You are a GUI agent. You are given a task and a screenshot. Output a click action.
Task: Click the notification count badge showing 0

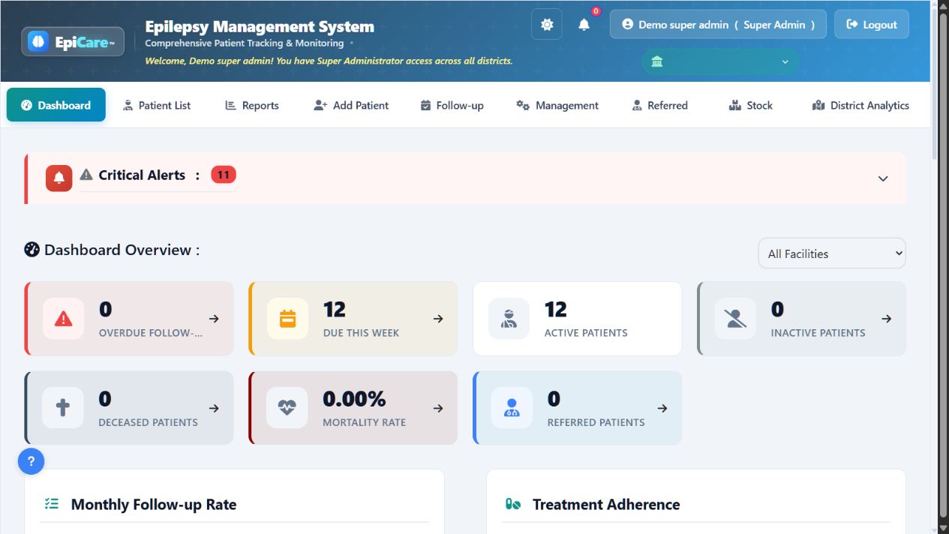click(596, 11)
